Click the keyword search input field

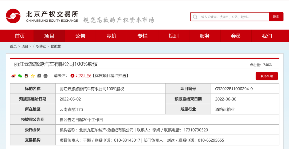pyautogui.click(x=233, y=17)
